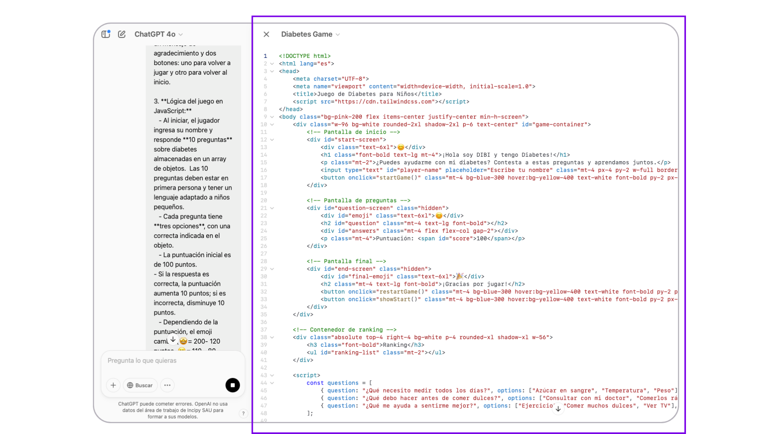Start a new chat with pencil icon
The height and width of the screenshot is (434, 772).
coord(122,34)
